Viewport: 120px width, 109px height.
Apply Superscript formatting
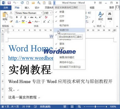[x=40, y=17]
